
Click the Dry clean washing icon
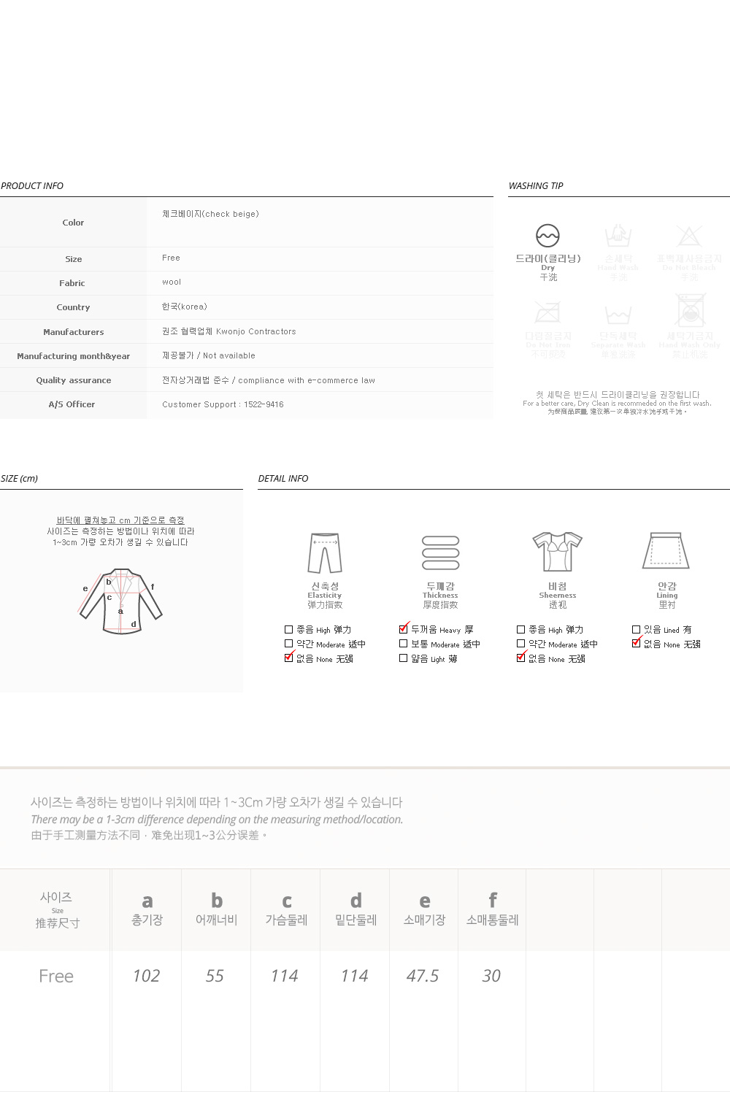(547, 236)
